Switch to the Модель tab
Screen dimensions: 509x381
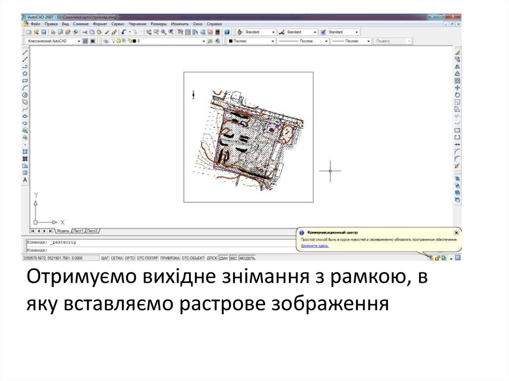pos(63,231)
